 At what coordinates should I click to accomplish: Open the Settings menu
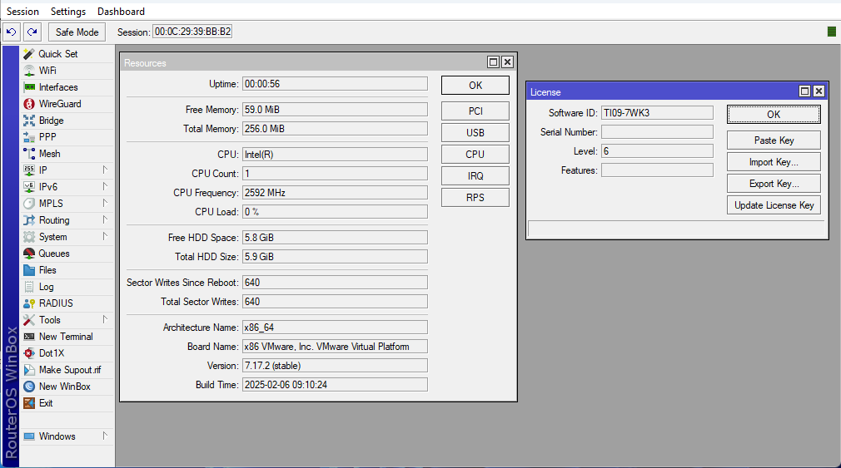pos(68,12)
